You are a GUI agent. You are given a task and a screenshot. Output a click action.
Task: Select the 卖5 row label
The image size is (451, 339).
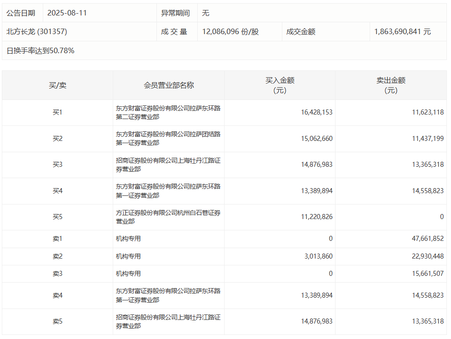point(58,321)
